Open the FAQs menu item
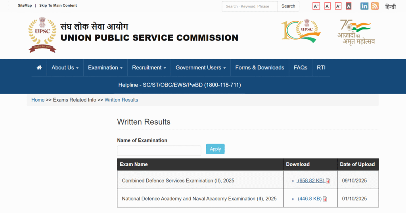Image resolution: width=406 pixels, height=213 pixels. pos(300,68)
